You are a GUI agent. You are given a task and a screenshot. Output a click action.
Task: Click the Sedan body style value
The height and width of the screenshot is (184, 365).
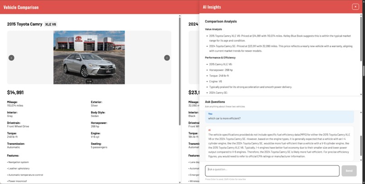point(95,116)
